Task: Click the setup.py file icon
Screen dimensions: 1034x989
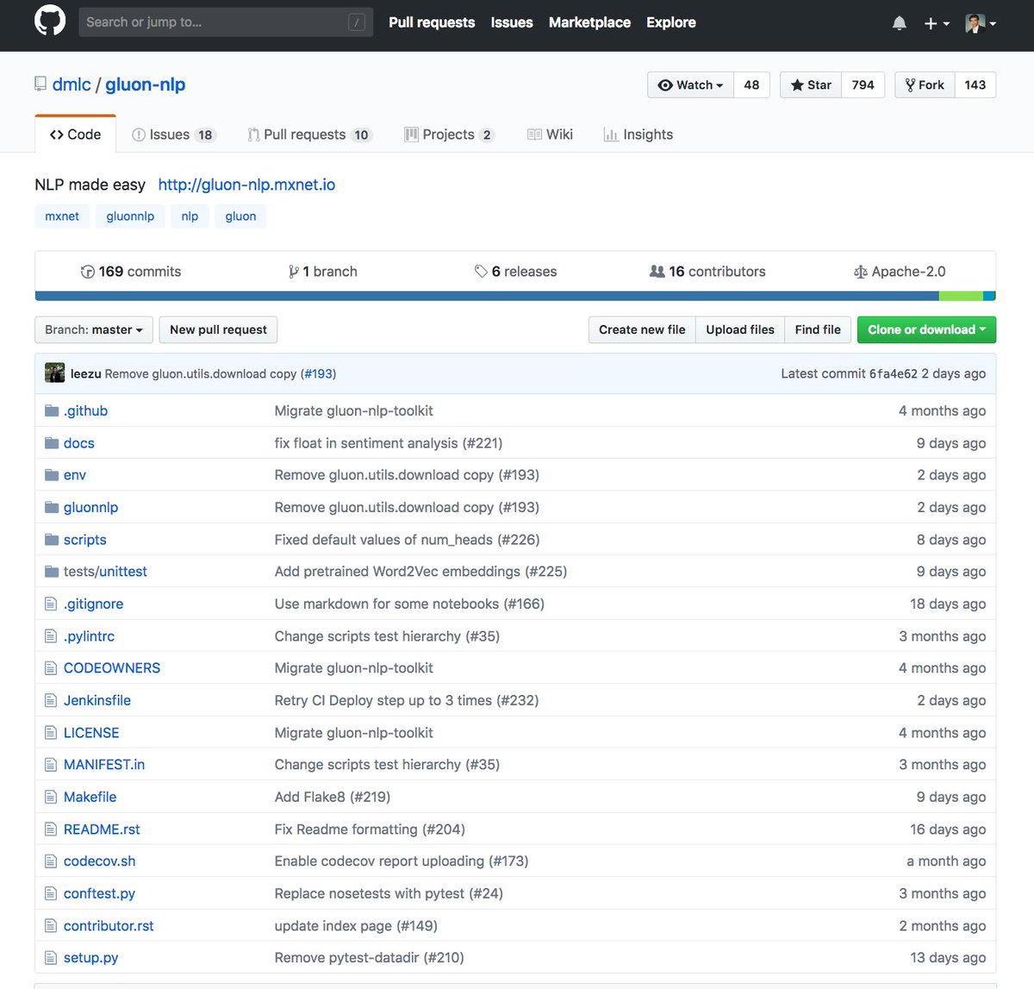Action: (51, 958)
